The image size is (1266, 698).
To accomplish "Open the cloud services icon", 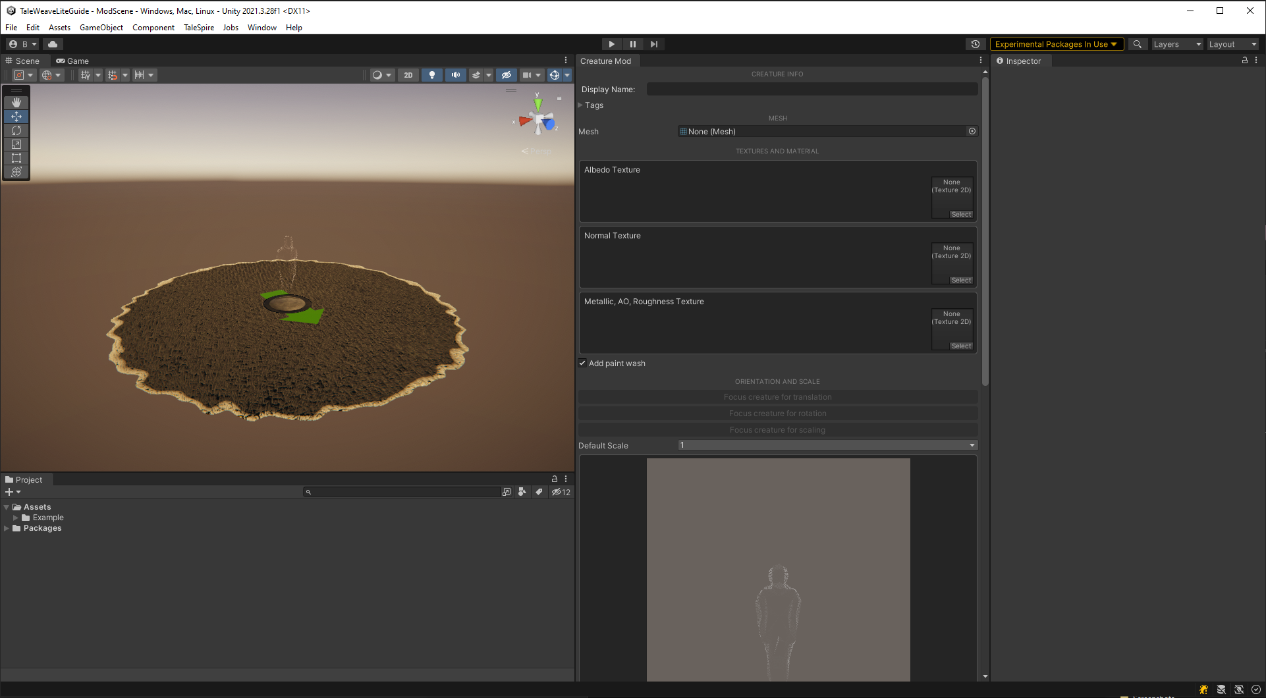I will point(53,44).
